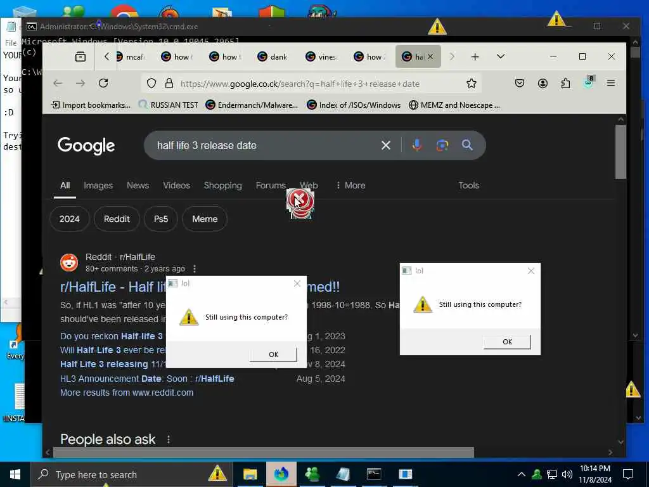Open the three-dot menu beside Reddit result
The image size is (649, 487).
click(x=195, y=269)
